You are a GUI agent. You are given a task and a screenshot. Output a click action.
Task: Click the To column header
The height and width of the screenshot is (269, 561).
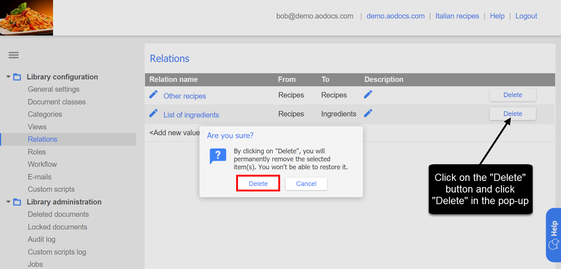[325, 79]
